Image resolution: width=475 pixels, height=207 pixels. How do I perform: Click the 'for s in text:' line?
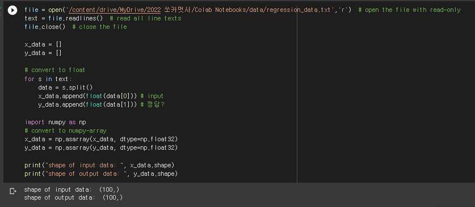tap(48, 79)
